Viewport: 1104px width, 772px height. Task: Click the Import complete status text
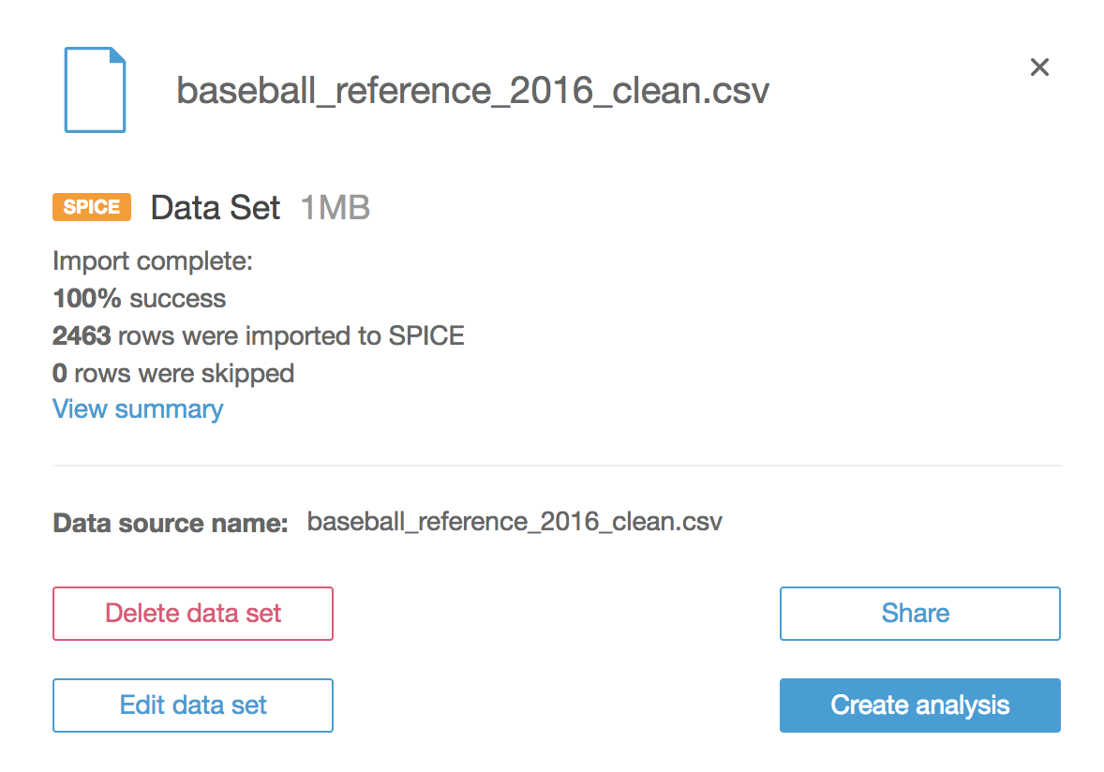pos(153,261)
